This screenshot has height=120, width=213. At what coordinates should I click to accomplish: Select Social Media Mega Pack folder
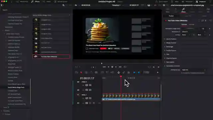[16, 87]
